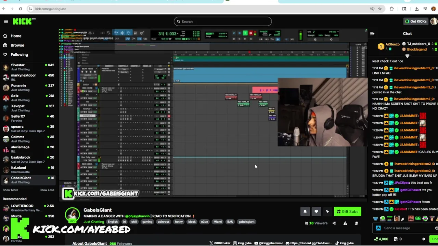
Task: Open 68Hitmaker X profile link
Action: click(220, 243)
